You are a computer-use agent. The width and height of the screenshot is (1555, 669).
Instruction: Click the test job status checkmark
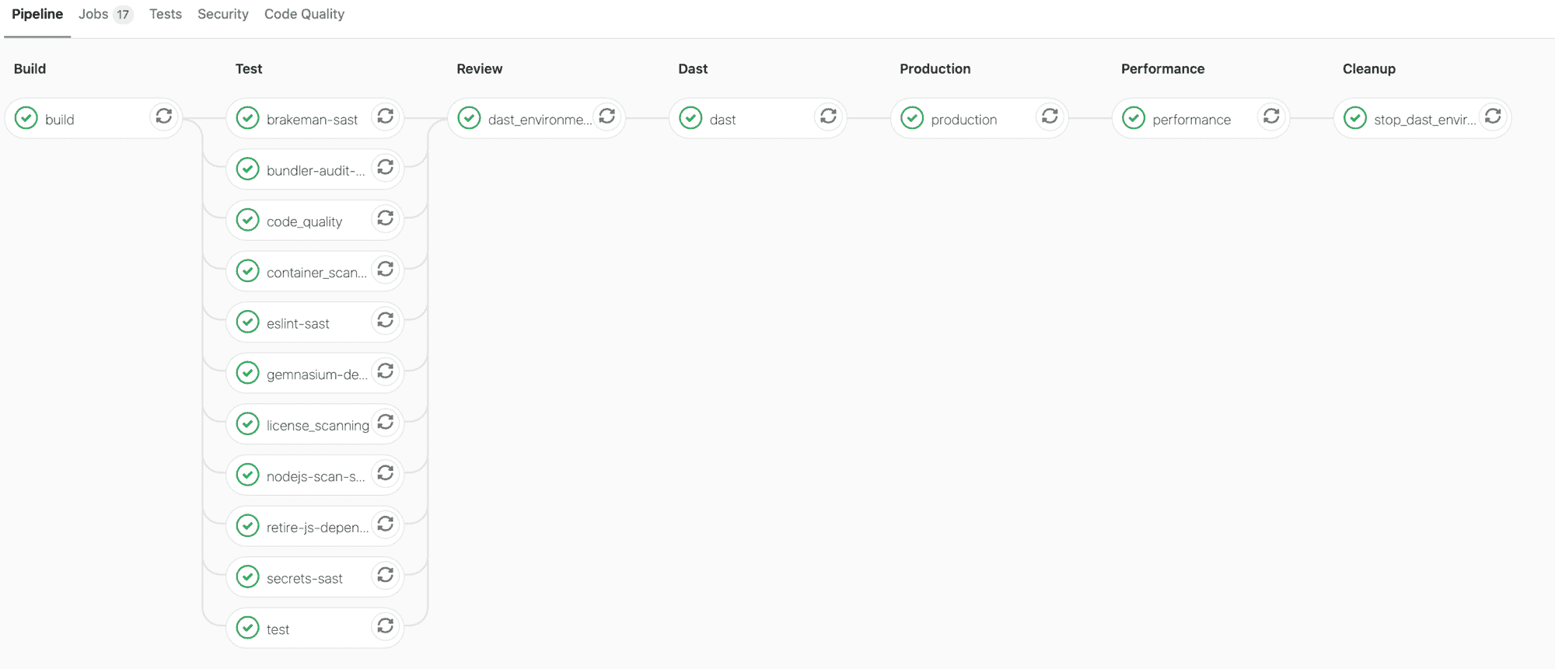tap(247, 628)
